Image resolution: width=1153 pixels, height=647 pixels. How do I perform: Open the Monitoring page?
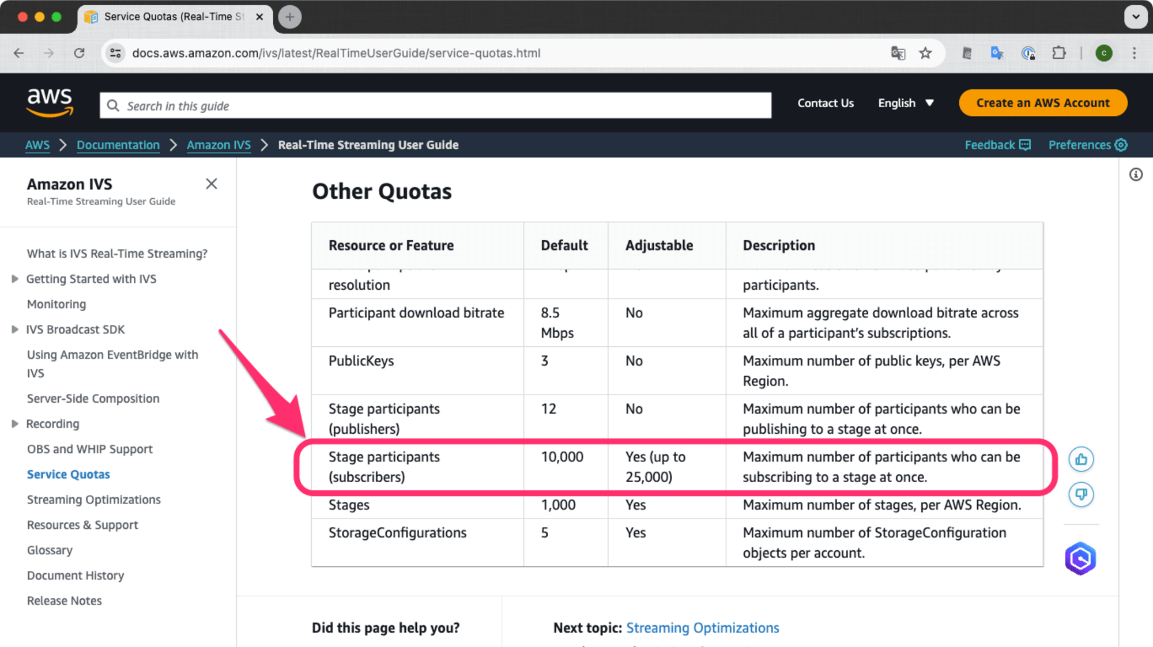[56, 304]
